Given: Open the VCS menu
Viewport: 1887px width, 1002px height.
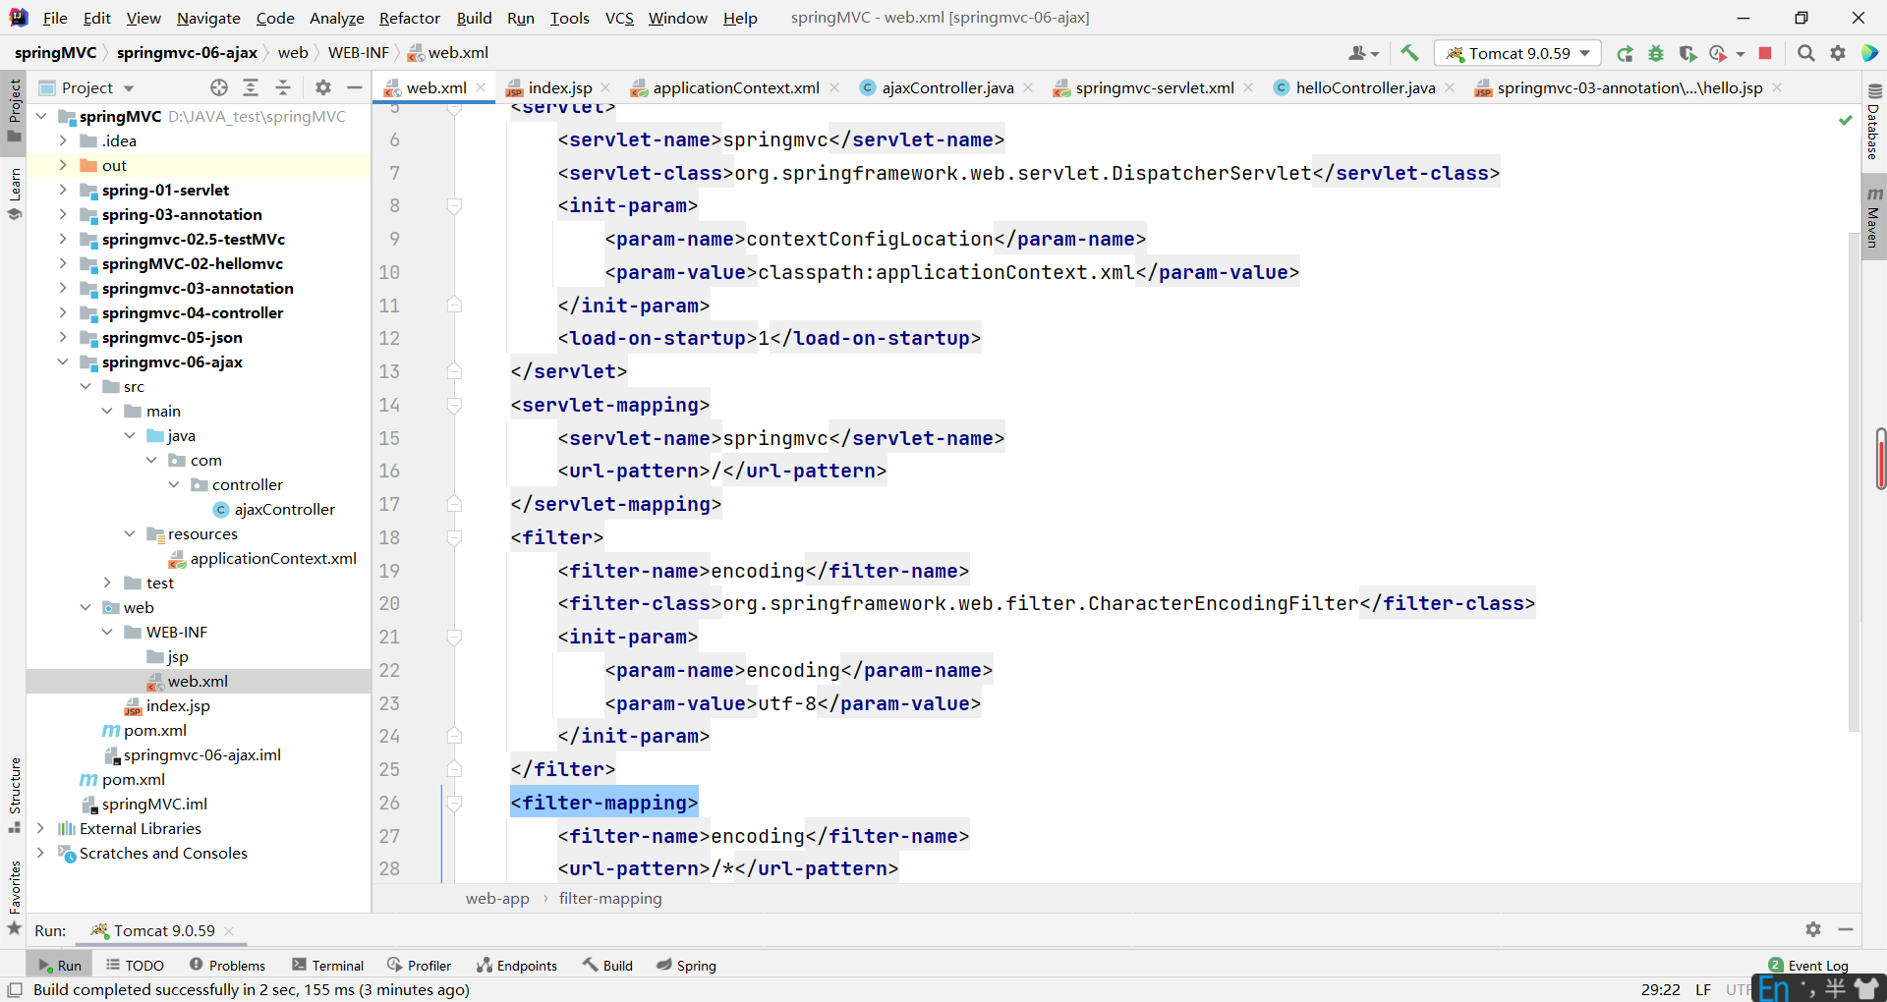Looking at the screenshot, I should [619, 18].
